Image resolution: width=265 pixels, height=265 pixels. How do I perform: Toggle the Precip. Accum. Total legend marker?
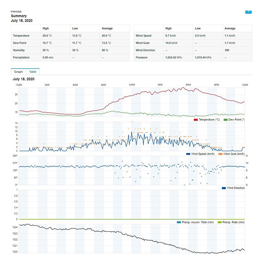coord(178,222)
